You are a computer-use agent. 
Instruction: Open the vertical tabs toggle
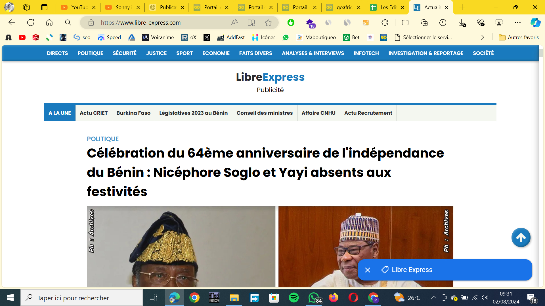click(x=44, y=7)
